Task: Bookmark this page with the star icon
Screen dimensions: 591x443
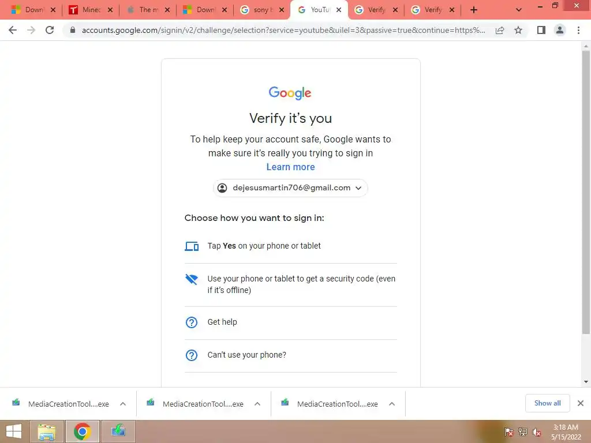Action: pos(518,30)
